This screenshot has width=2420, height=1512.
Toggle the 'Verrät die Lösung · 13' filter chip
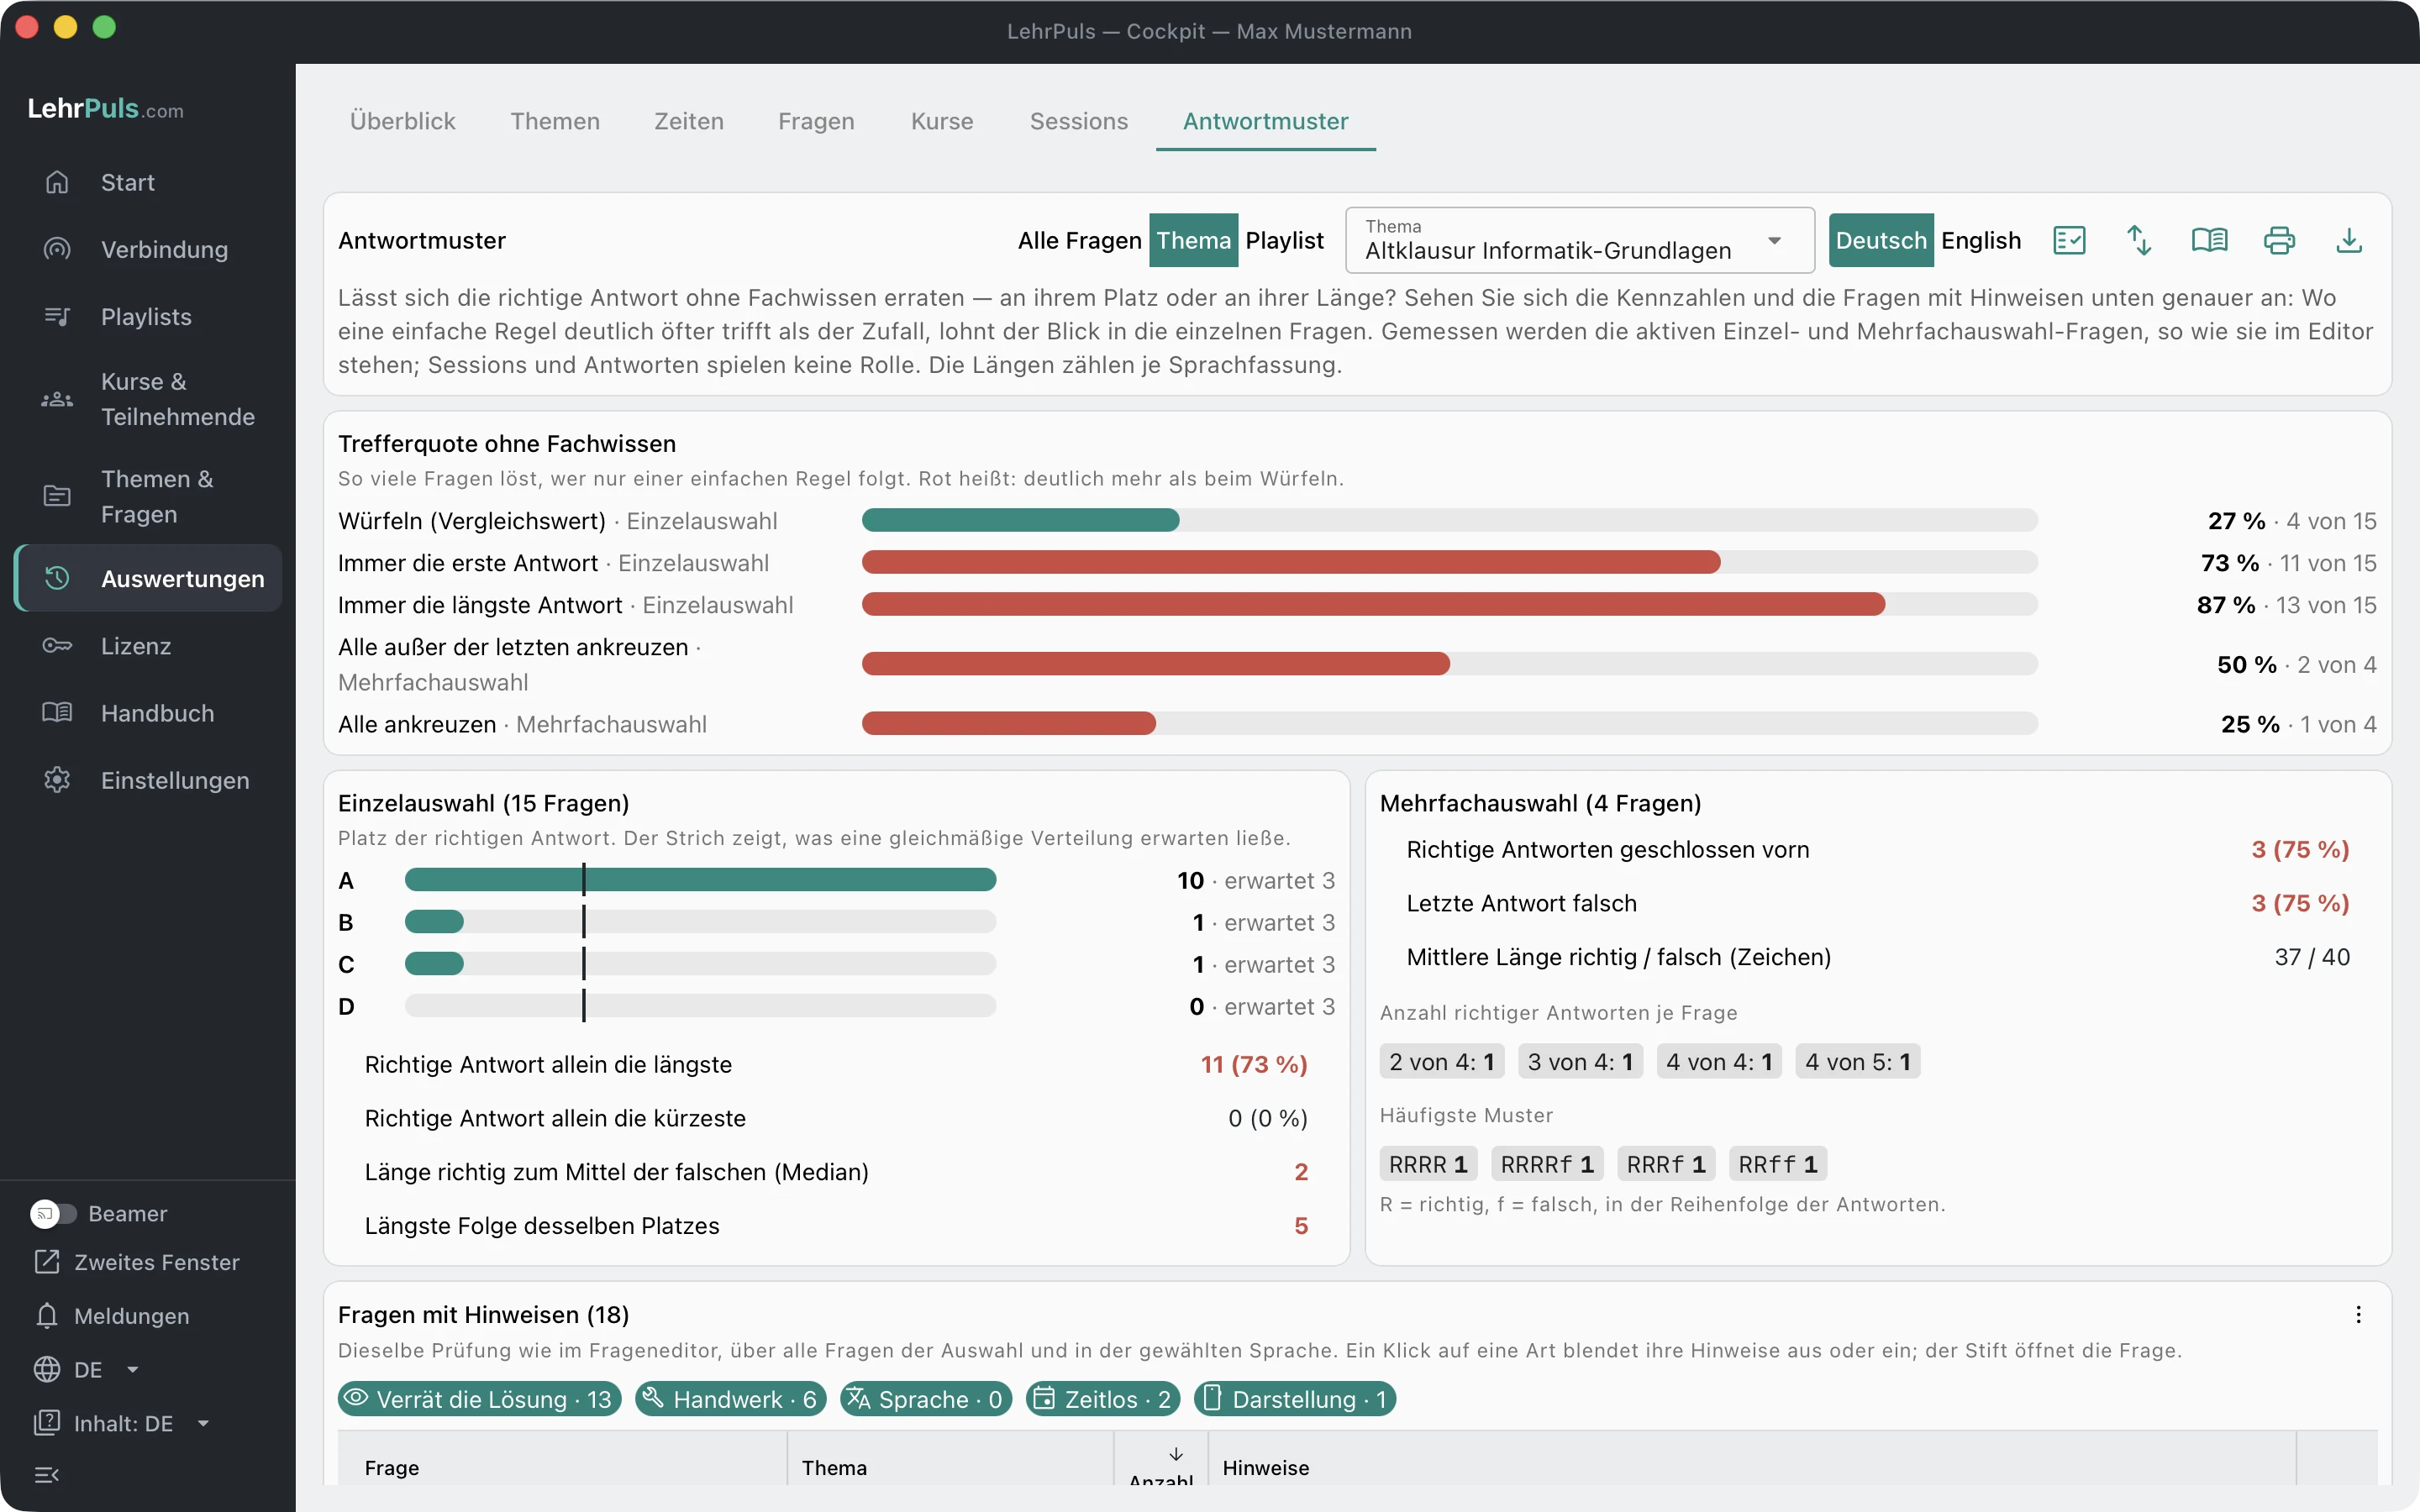[x=479, y=1399]
